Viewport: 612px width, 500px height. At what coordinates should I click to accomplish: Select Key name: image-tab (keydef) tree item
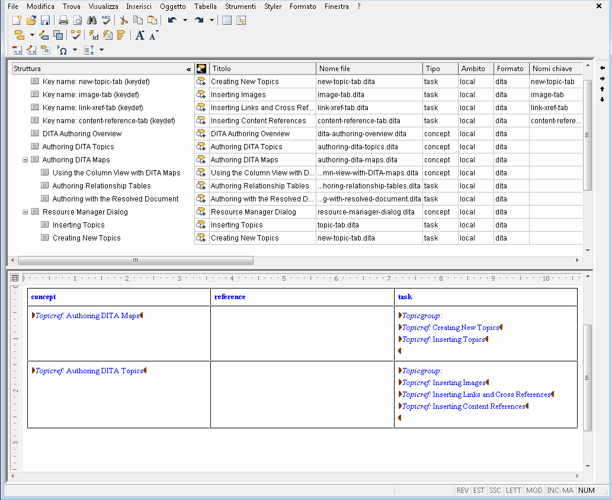(x=91, y=94)
